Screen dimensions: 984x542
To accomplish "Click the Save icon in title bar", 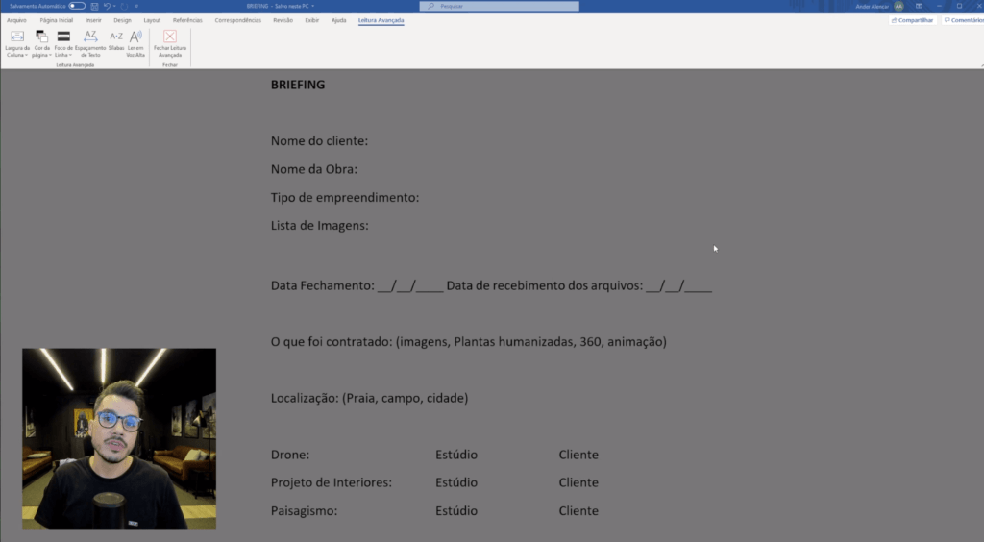I will coord(94,6).
